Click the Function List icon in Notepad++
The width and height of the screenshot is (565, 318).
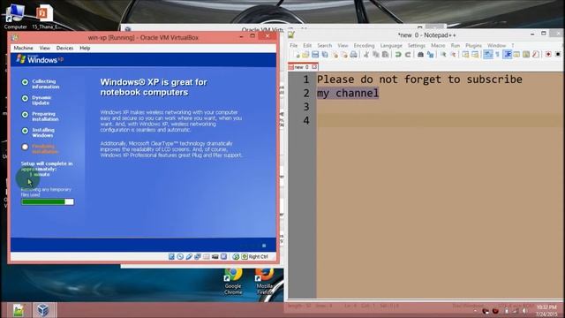(536, 55)
